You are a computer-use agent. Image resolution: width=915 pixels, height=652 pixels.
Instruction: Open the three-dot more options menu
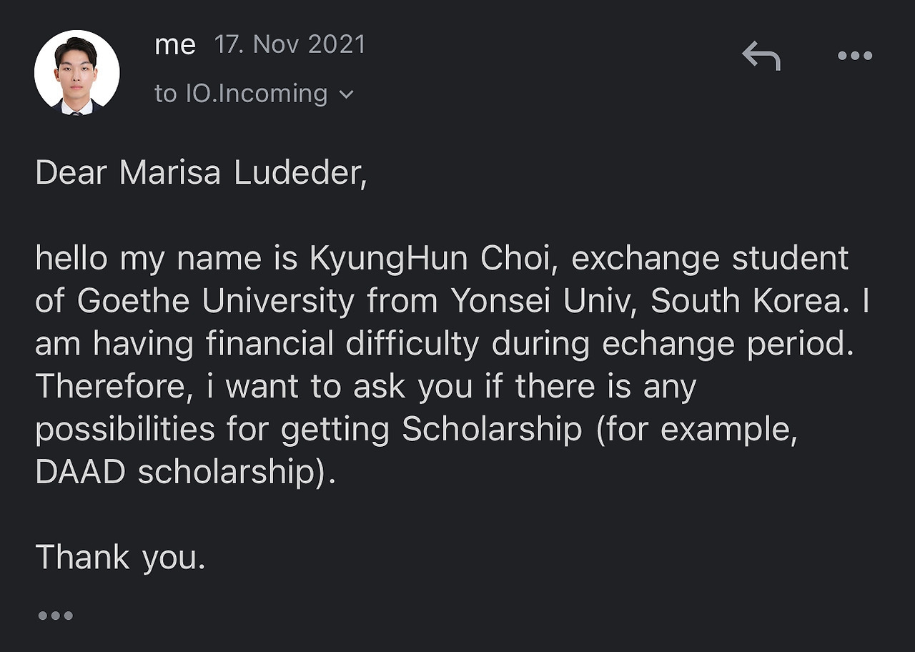855,56
